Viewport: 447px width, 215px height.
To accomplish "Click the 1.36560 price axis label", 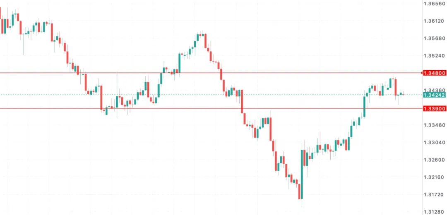I will point(434,3).
